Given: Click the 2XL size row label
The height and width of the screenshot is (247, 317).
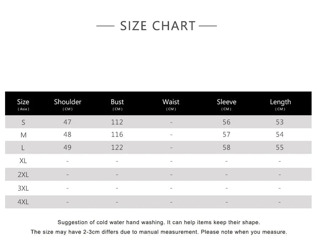Looking at the screenshot, I should point(23,174).
